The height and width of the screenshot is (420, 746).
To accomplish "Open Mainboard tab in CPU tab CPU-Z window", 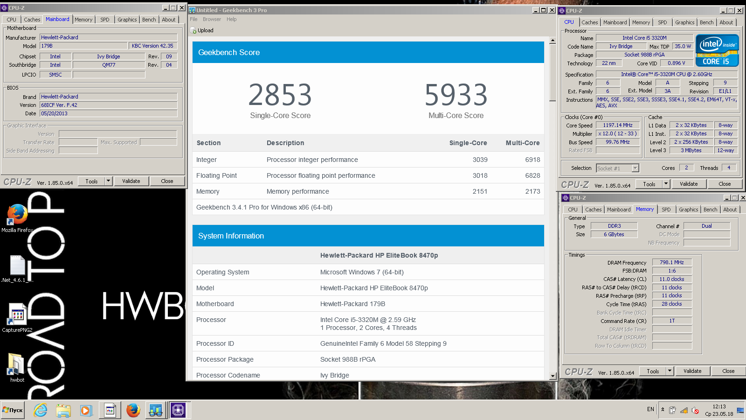I will pyautogui.click(x=615, y=22).
